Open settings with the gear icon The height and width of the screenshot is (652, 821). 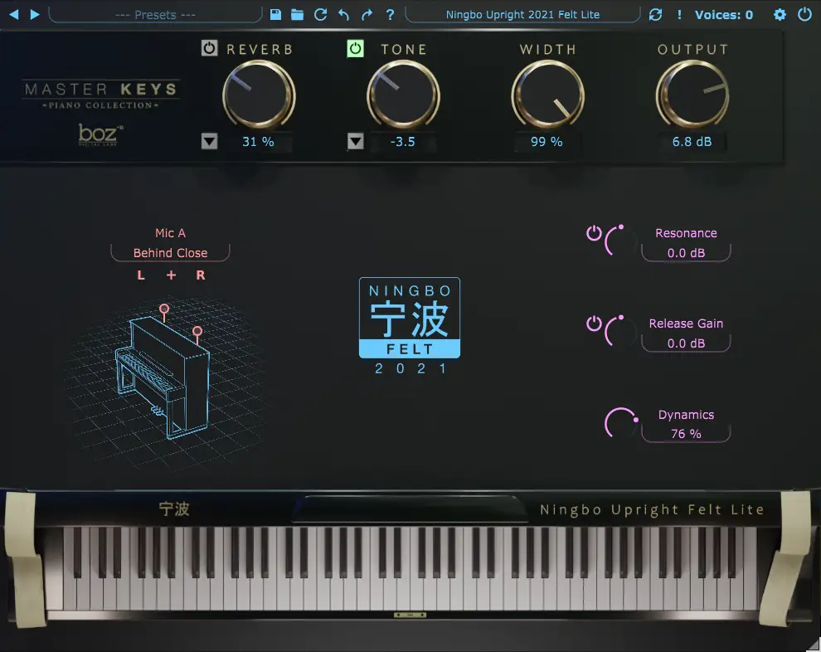pos(780,14)
